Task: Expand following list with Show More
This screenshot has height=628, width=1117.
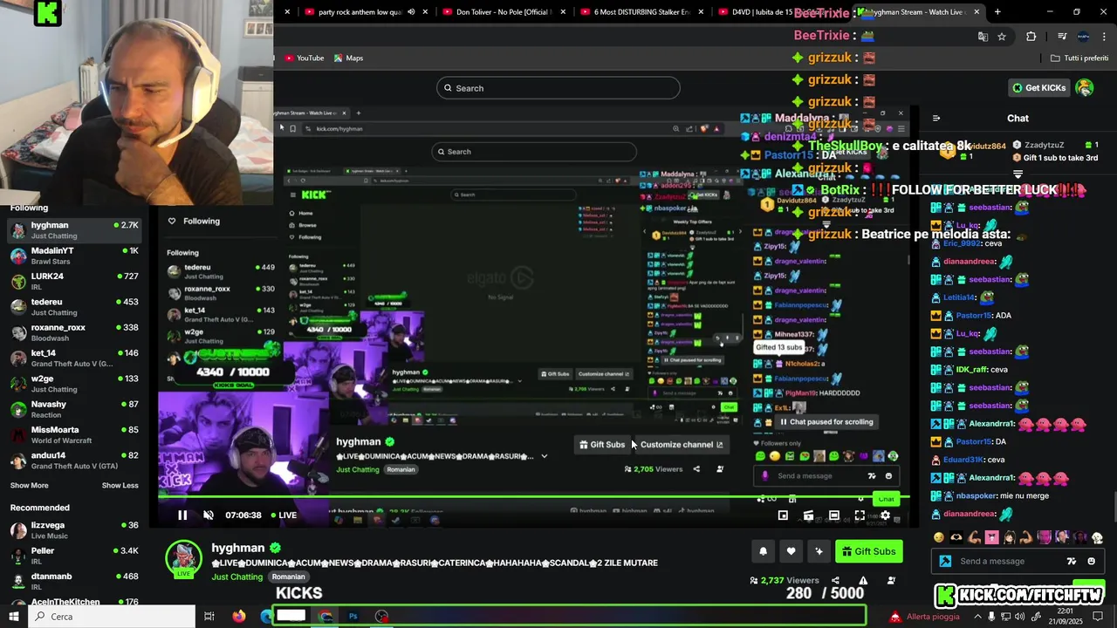Action: (x=30, y=485)
